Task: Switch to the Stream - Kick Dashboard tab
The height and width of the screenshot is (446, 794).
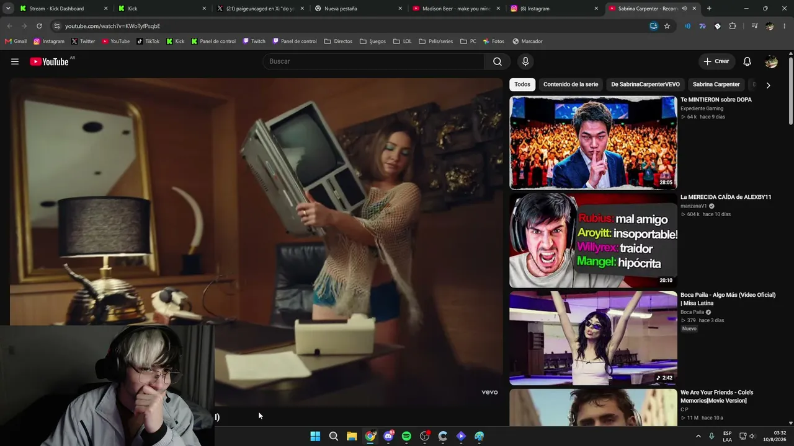Action: [x=64, y=9]
